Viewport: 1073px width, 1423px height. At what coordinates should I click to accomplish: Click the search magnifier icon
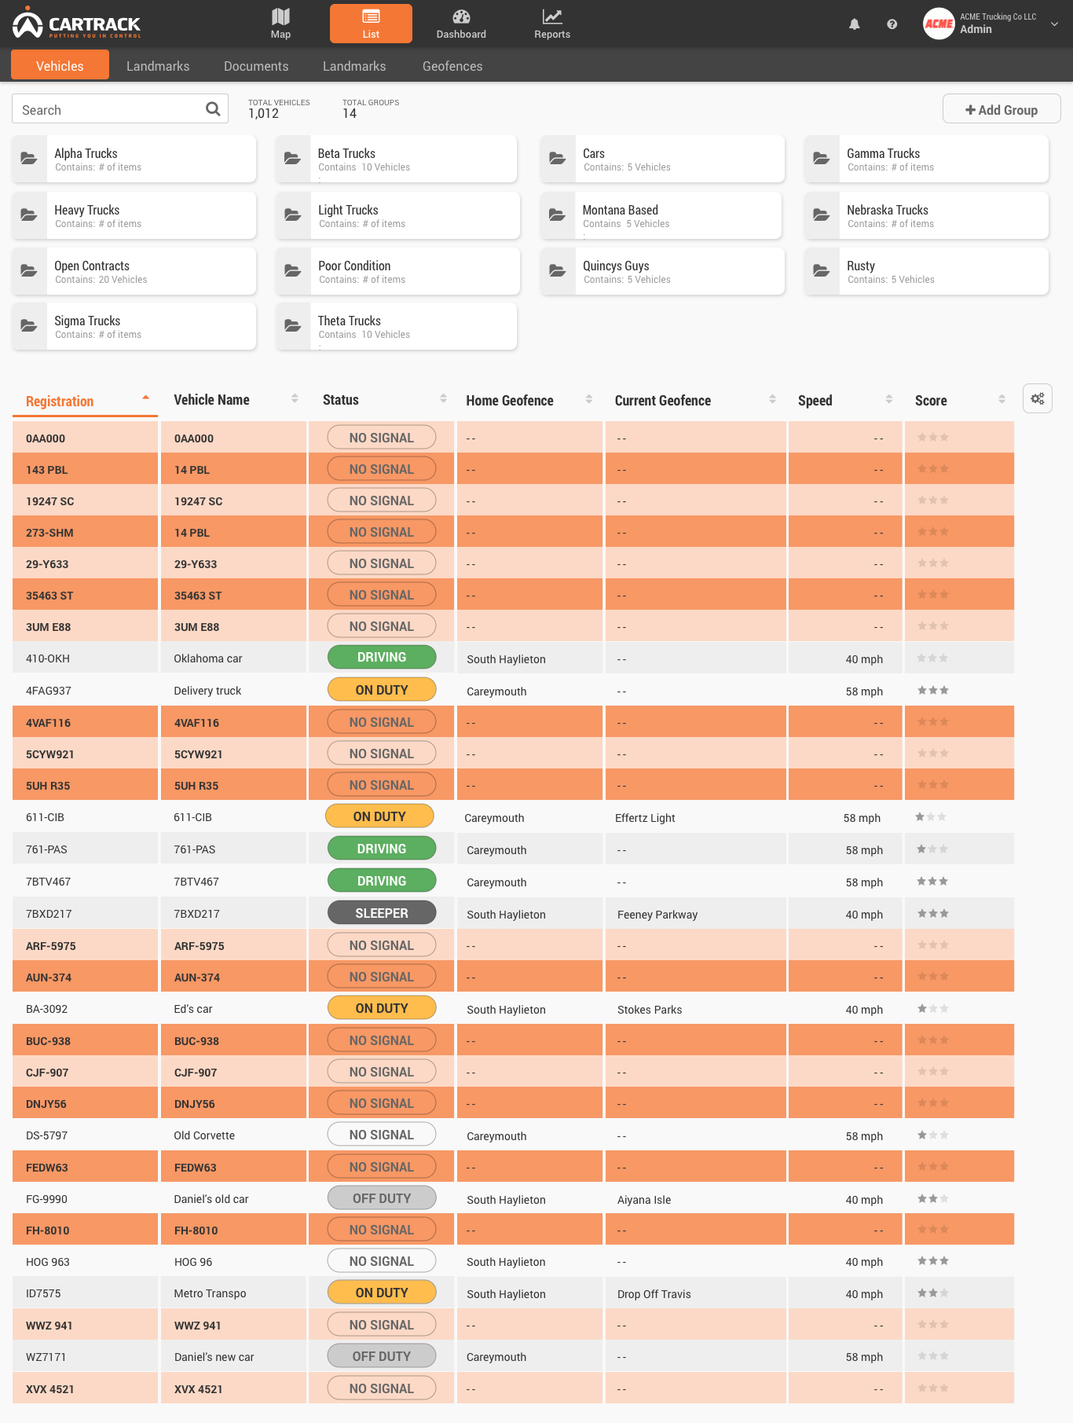point(213,109)
